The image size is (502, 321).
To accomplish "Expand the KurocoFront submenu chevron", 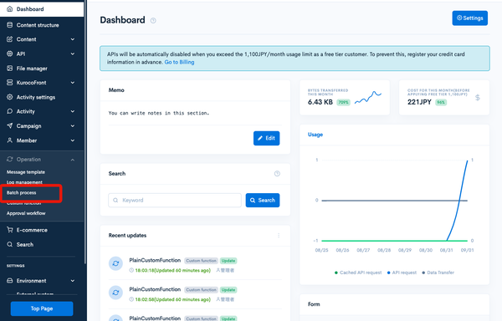I will coord(73,83).
